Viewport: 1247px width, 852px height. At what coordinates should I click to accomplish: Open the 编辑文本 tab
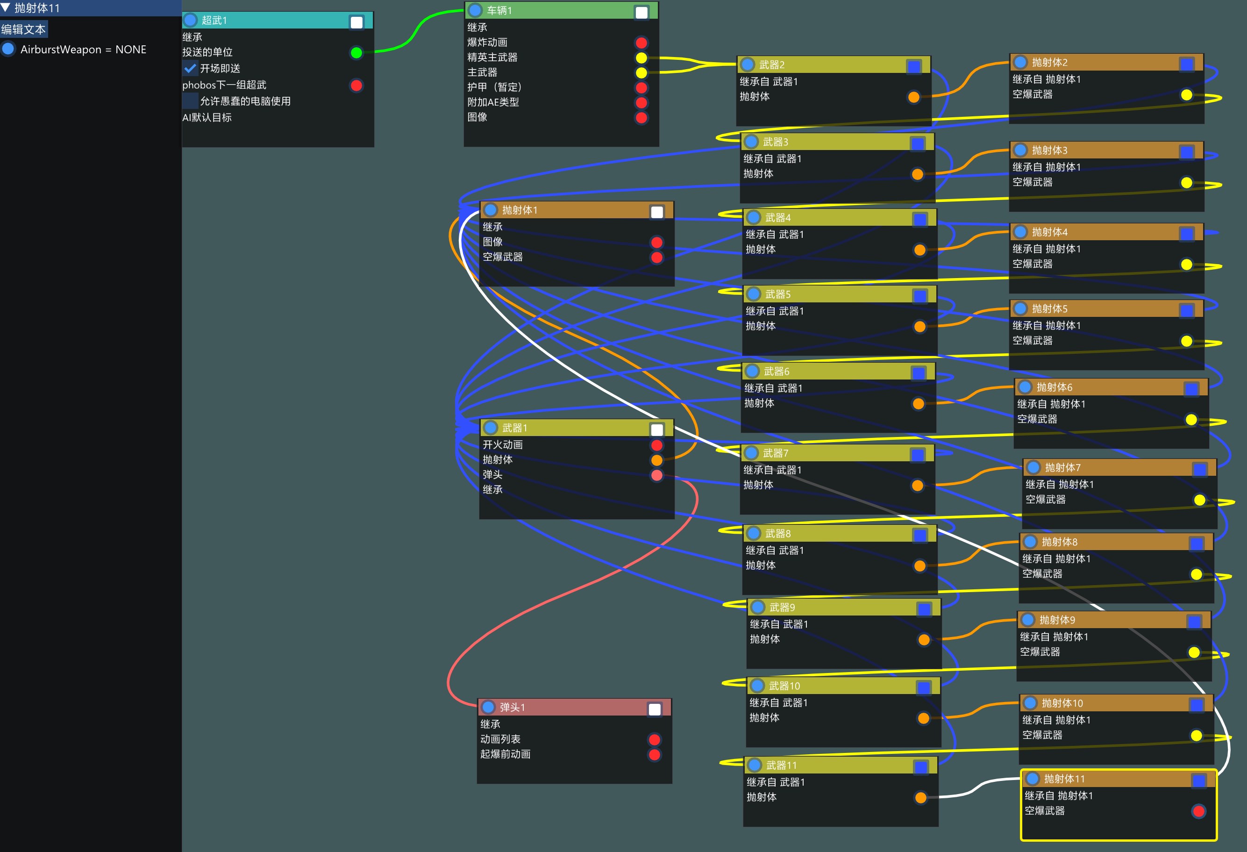click(x=24, y=29)
